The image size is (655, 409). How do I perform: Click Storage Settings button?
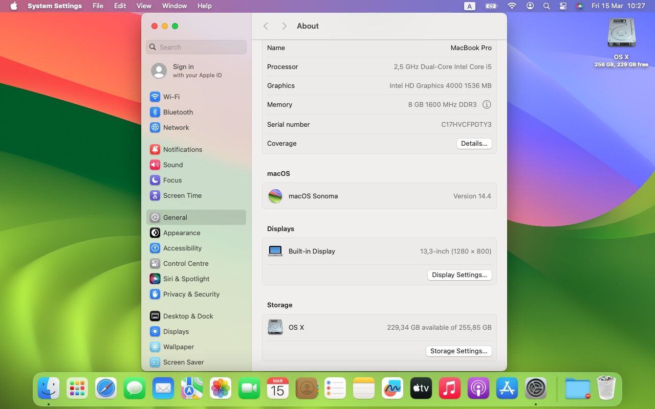459,351
